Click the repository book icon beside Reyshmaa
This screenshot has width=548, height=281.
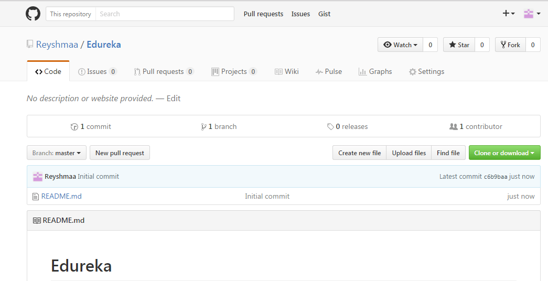(30, 44)
